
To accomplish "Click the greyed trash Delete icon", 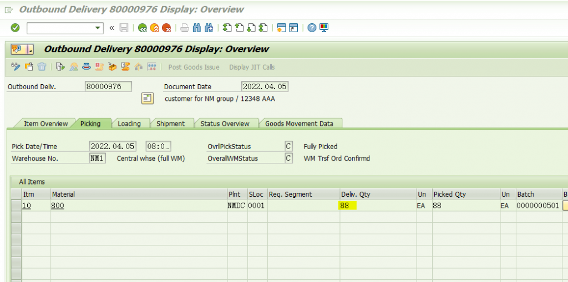I will [x=42, y=67].
